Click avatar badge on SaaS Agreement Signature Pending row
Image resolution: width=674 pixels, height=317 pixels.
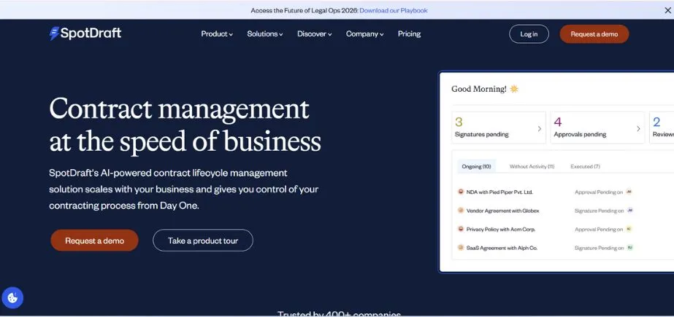coord(630,248)
